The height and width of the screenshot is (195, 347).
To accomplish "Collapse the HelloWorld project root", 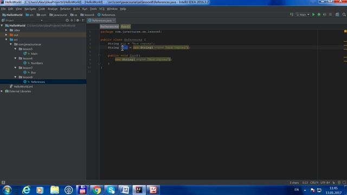I will 2,25.
